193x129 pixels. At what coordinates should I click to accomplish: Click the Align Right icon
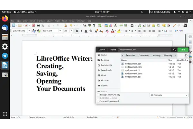[x=149, y=31]
